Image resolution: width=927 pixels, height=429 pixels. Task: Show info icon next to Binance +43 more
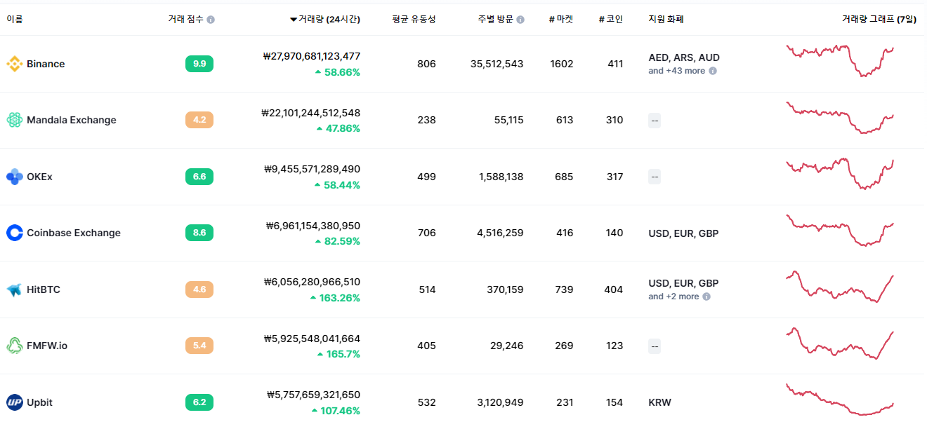[713, 71]
